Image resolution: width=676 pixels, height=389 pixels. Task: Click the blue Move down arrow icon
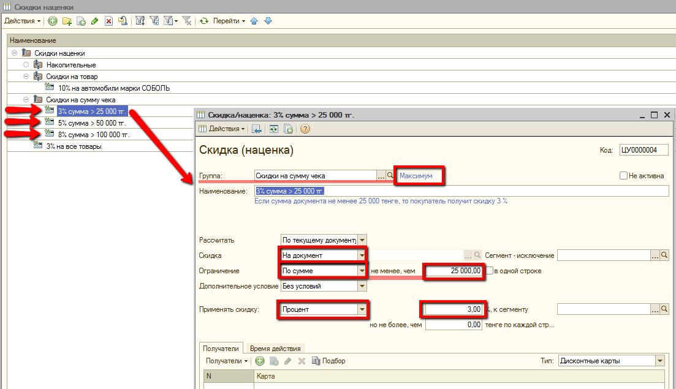pos(268,21)
